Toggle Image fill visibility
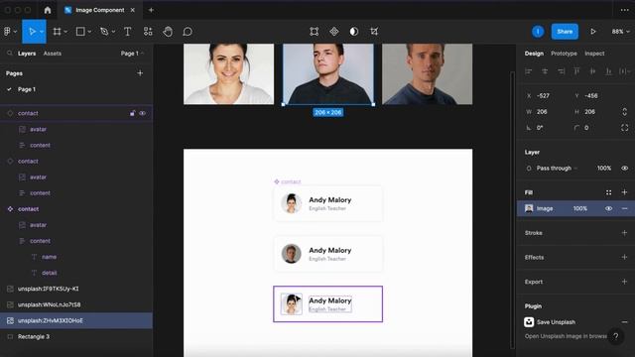Image resolution: width=635 pixels, height=357 pixels. coord(608,208)
